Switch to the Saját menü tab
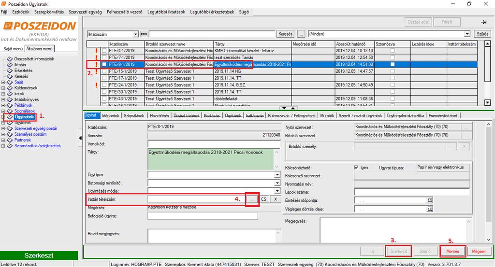This screenshot has height=267, width=495. point(13,49)
